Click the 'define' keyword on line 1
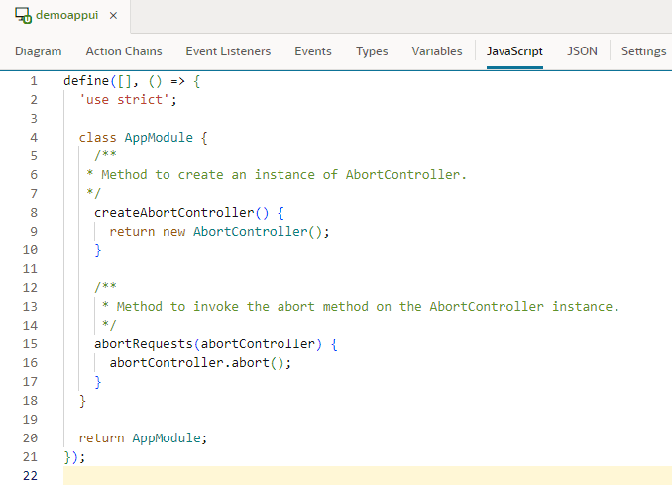The width and height of the screenshot is (672, 485). tap(86, 81)
